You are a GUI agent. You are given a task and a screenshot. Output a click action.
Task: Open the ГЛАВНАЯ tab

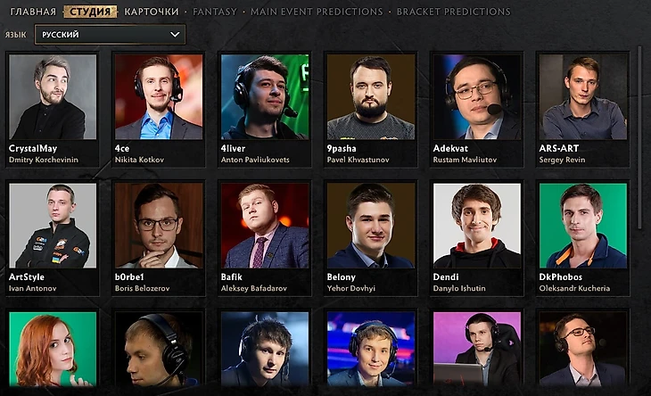point(33,12)
